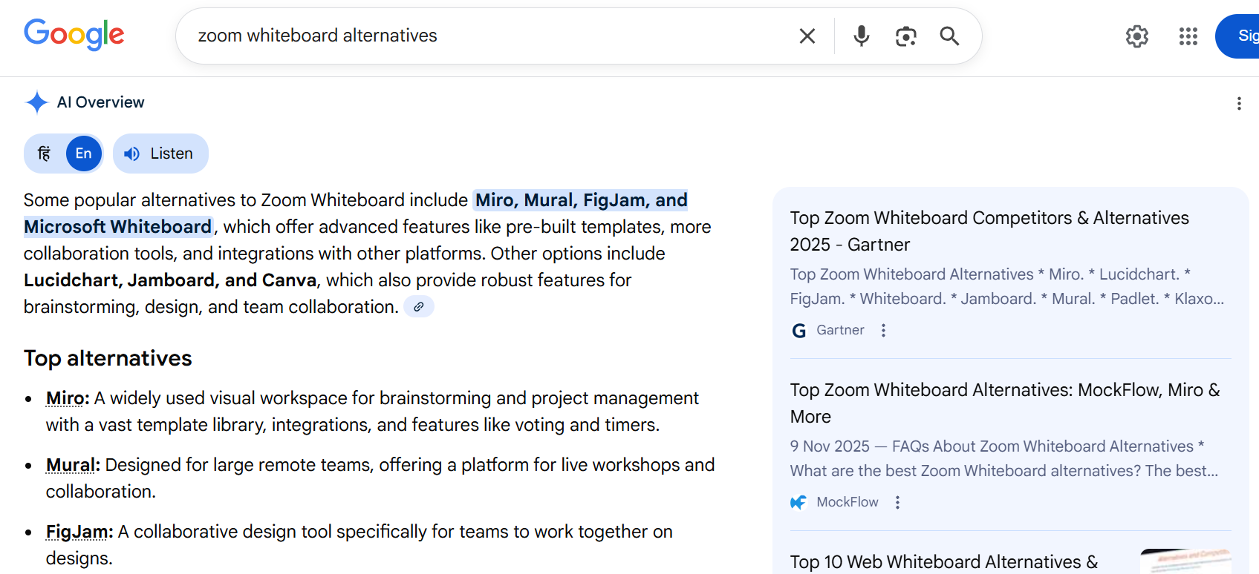Click the blue Sign in button

point(1237,36)
